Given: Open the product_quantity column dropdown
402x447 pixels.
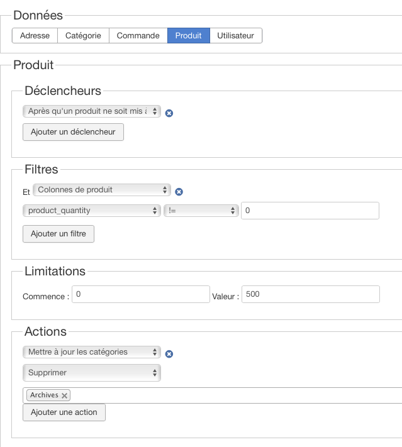Looking at the screenshot, I should [x=92, y=211].
